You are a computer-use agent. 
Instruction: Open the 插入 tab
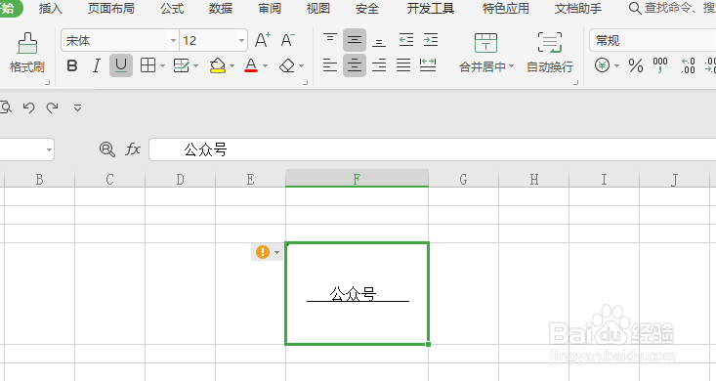pos(50,8)
